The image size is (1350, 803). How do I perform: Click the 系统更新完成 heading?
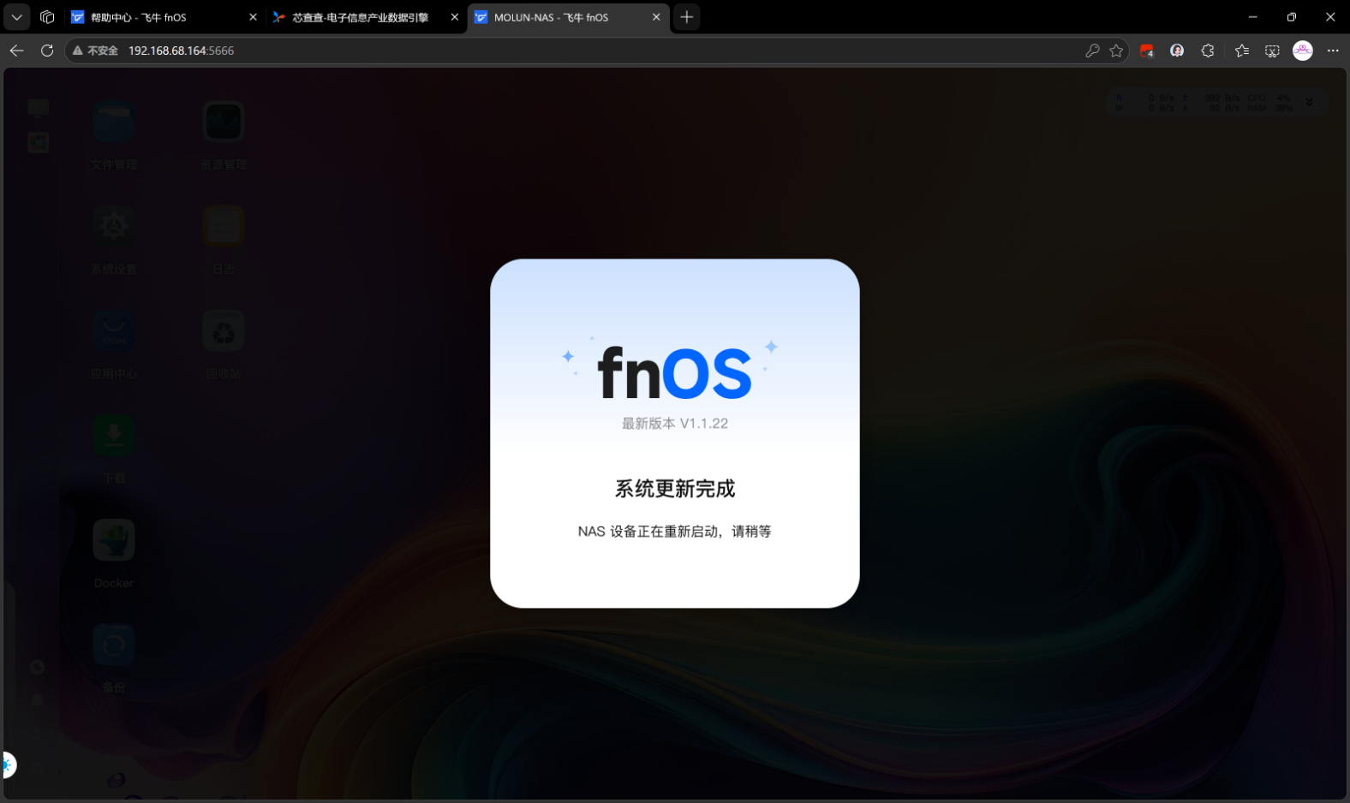[x=675, y=489]
